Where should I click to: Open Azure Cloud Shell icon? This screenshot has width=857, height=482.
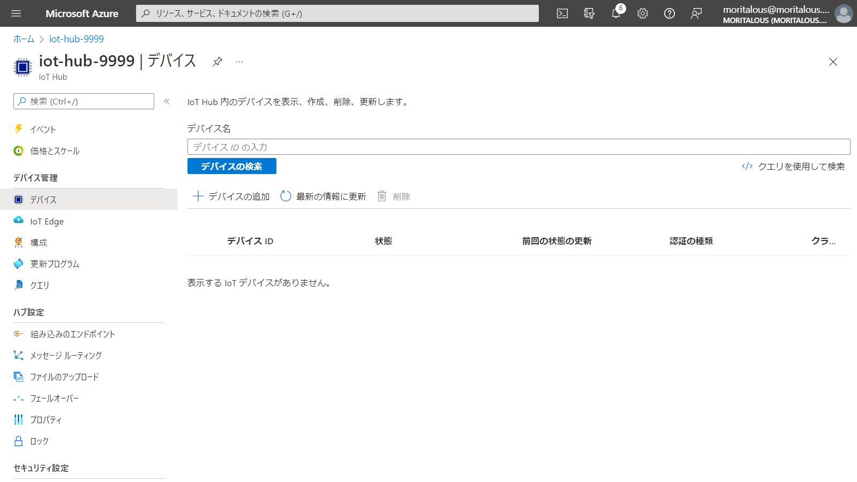pyautogui.click(x=562, y=13)
